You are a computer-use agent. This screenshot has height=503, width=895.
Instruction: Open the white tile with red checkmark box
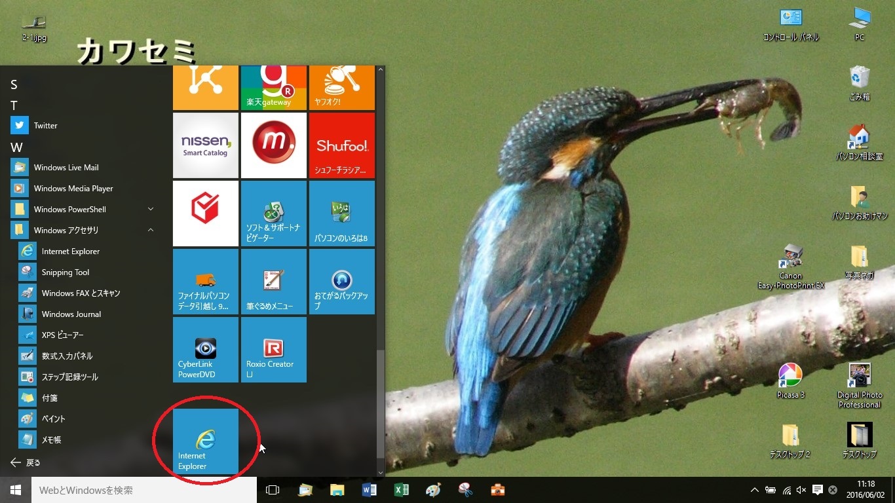[x=206, y=214]
